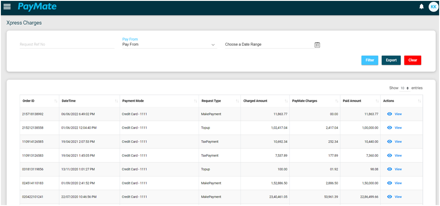Click date 01/06/2022 12:04:40 PM
This screenshot has height=206, width=440.
coord(79,127)
